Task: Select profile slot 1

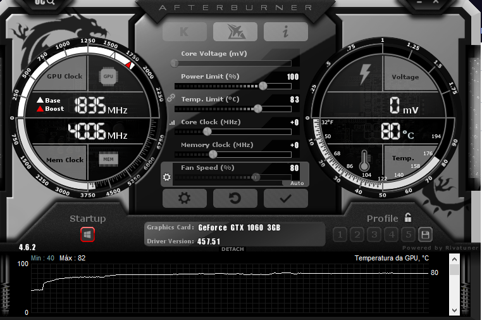Action: pyautogui.click(x=340, y=235)
